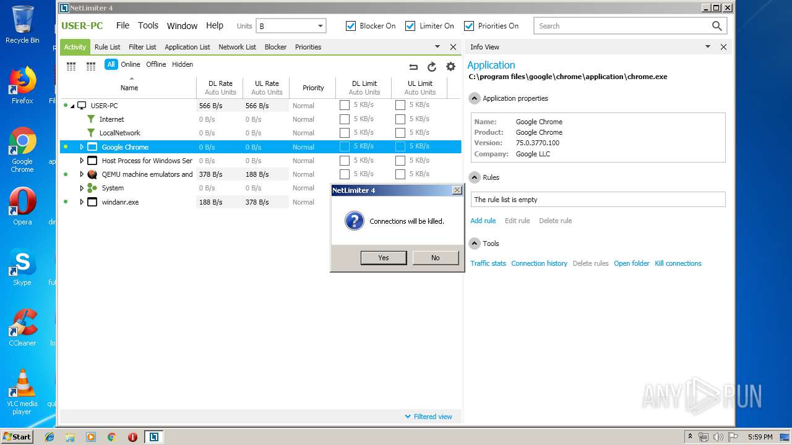
Task: Toggle the Blocker On checkbox
Action: pyautogui.click(x=351, y=26)
